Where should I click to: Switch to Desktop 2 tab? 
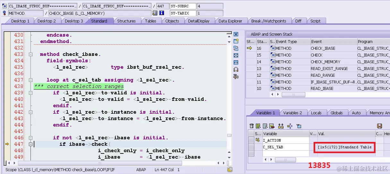[47, 21]
